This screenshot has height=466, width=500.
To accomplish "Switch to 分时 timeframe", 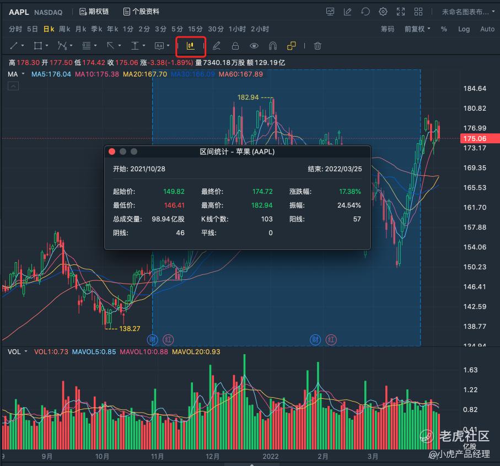I will tap(15, 29).
